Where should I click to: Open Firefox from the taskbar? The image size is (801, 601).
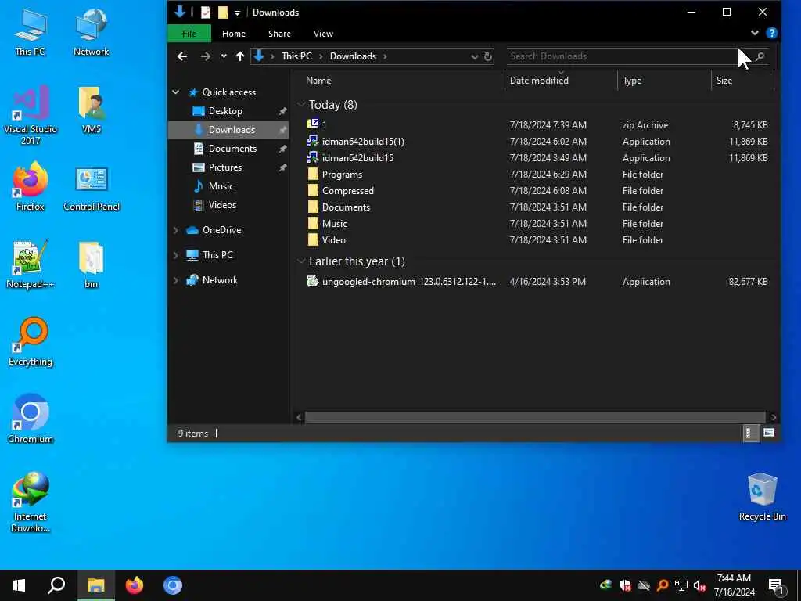tap(135, 585)
